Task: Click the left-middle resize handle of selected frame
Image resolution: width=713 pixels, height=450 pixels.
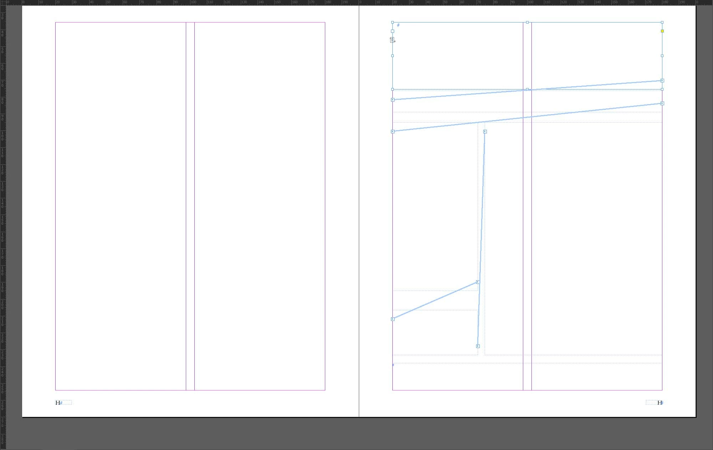Action: [x=393, y=56]
